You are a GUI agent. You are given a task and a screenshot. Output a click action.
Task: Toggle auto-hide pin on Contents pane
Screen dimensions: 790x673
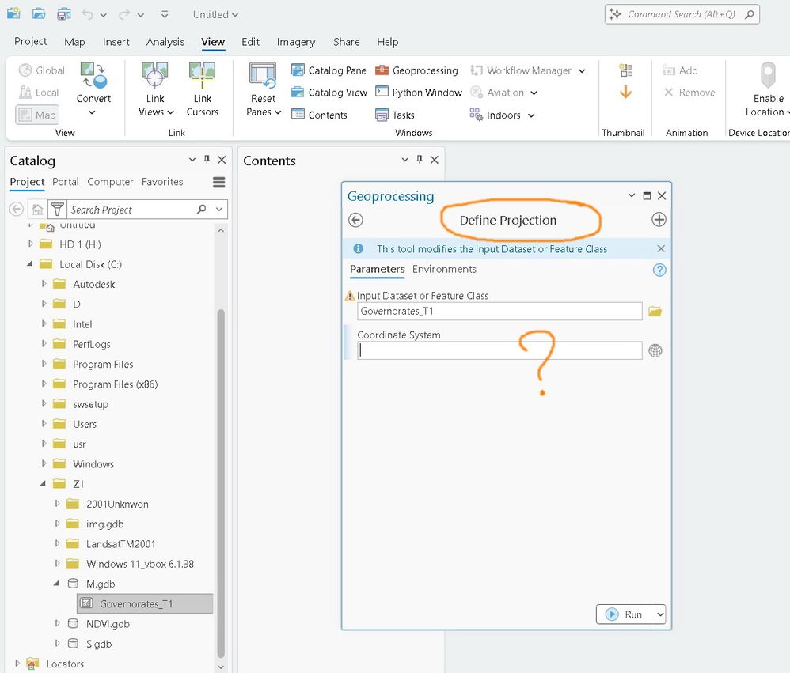[420, 160]
